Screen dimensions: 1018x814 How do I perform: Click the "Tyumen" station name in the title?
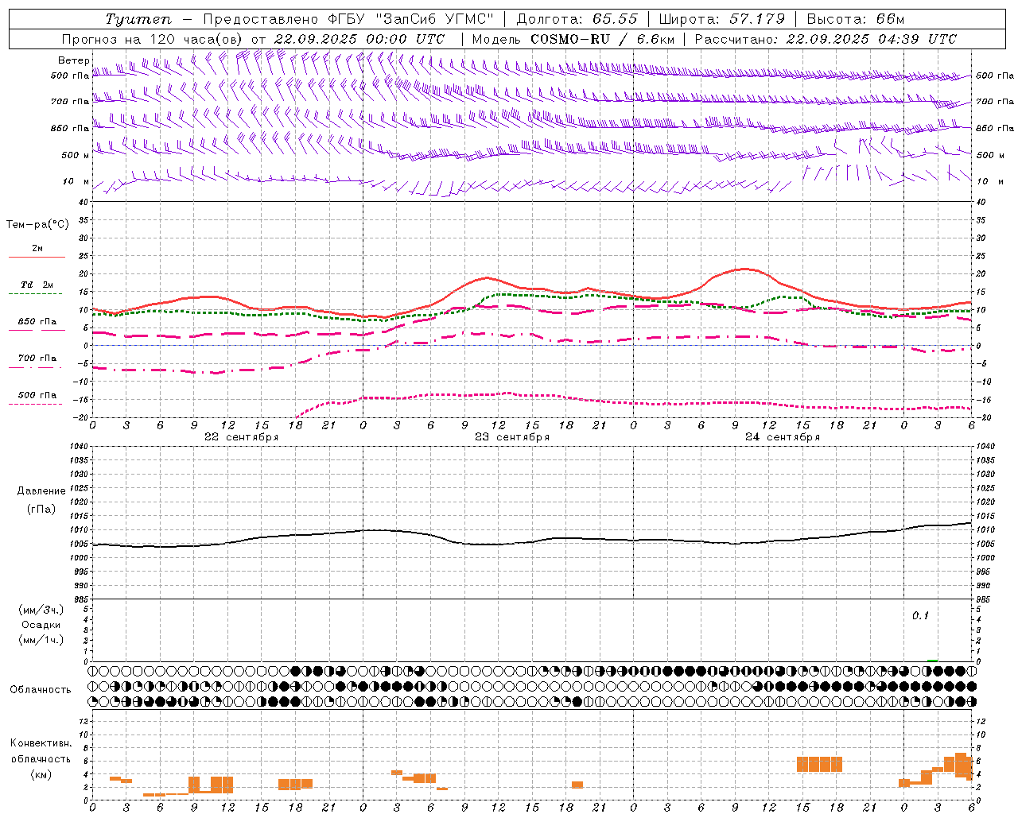click(138, 19)
